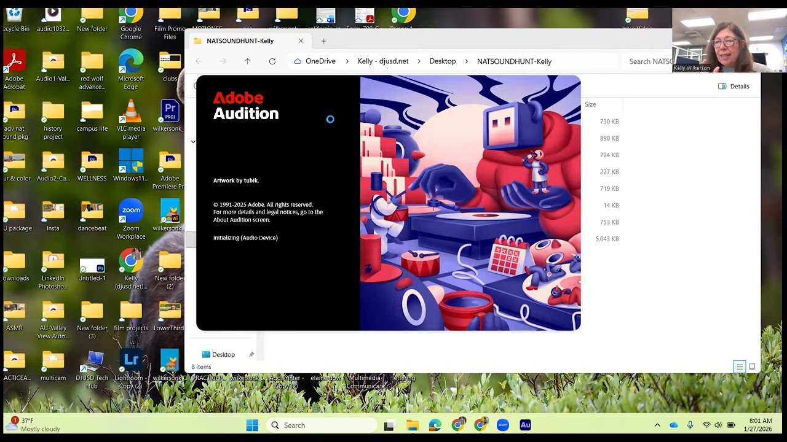Select the history project desktop folder
This screenshot has width=787, height=442.
coord(53,120)
